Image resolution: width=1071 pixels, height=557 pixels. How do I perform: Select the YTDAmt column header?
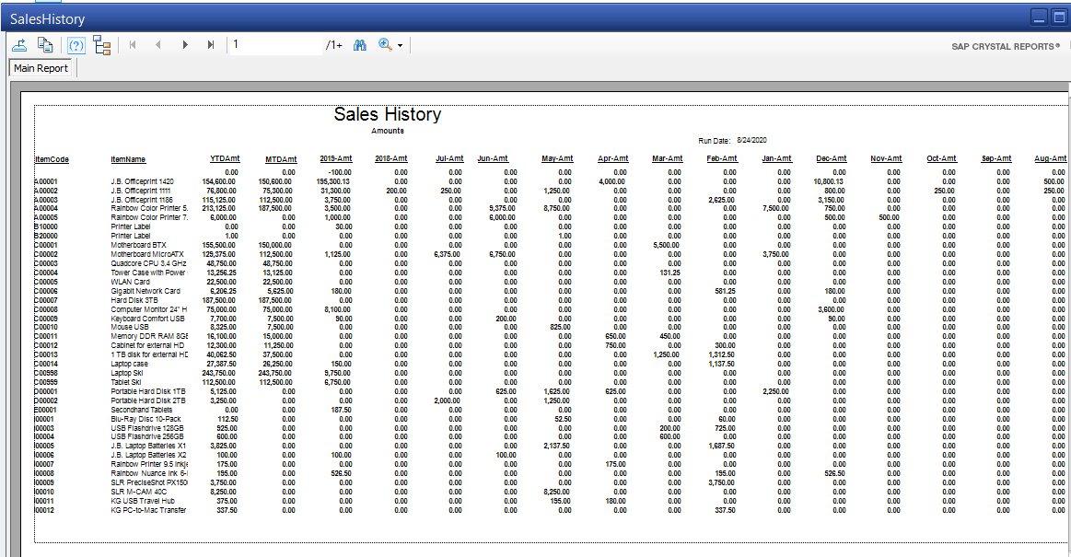[x=224, y=158]
